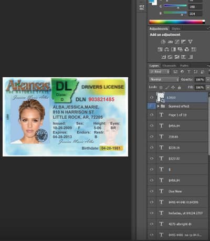Add a Vibrance adjustment layer
Screen dimensions: 210x241
(x=190, y=41)
